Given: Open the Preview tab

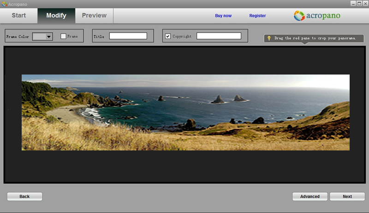Looking at the screenshot, I should (94, 16).
